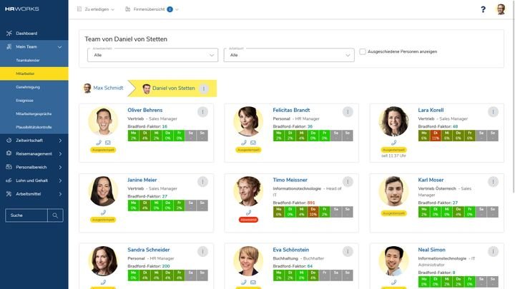Email Felicitas Brandt via envelope icon
The image size is (515, 289).
tap(253, 143)
